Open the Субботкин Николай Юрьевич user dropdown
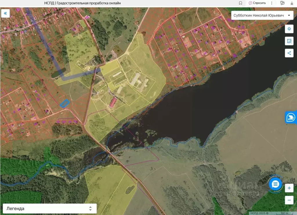Screen dimensions: 297x215 [x=262, y=15]
